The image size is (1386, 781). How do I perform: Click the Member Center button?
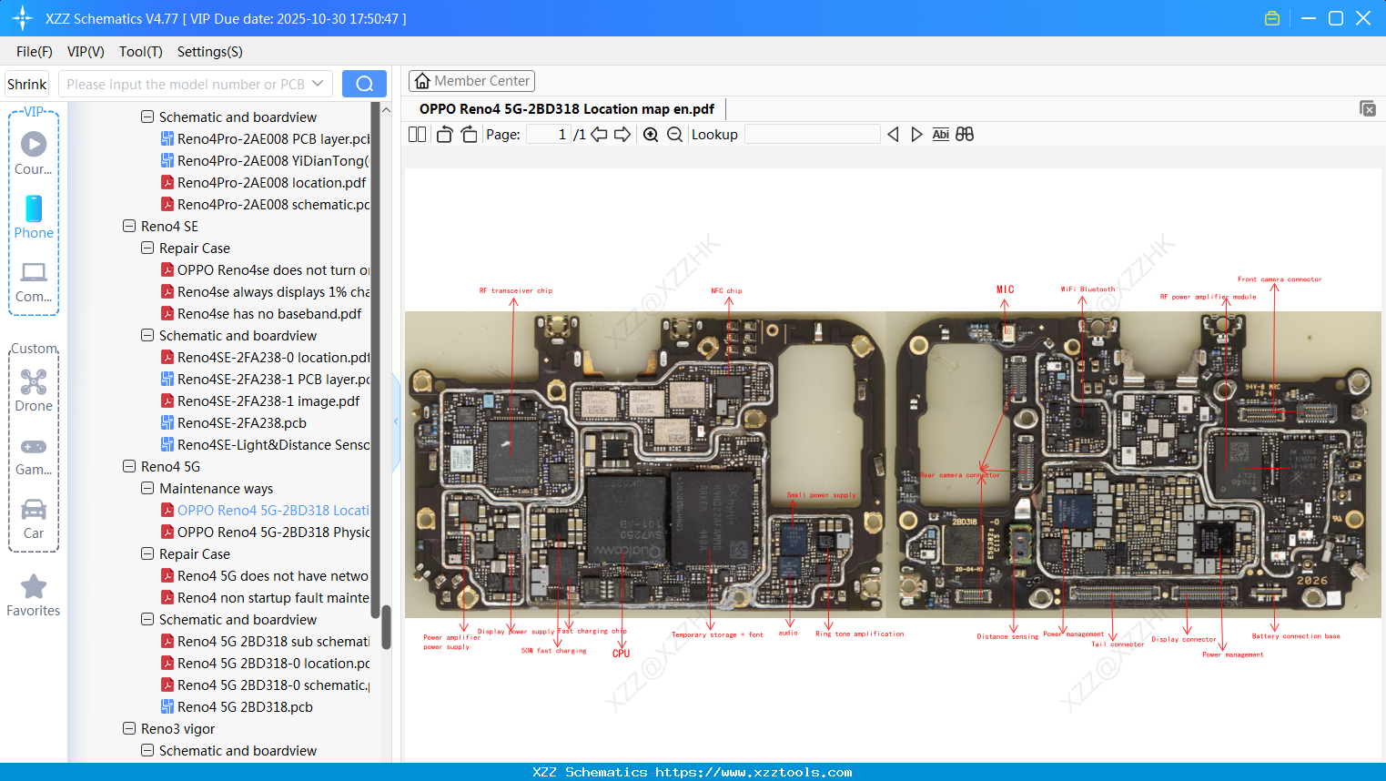pos(471,81)
